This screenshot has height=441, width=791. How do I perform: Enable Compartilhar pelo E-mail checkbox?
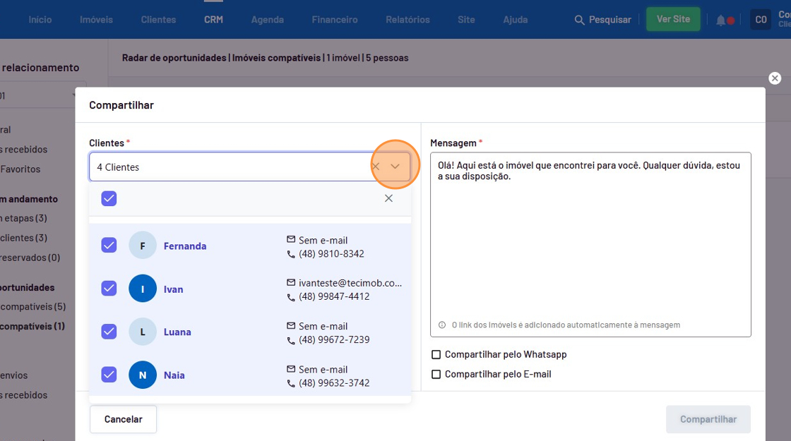tap(436, 375)
